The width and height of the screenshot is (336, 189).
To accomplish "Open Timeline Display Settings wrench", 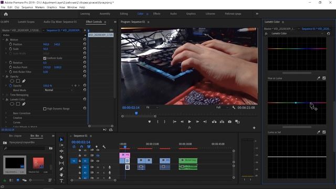I will pos(104,147).
